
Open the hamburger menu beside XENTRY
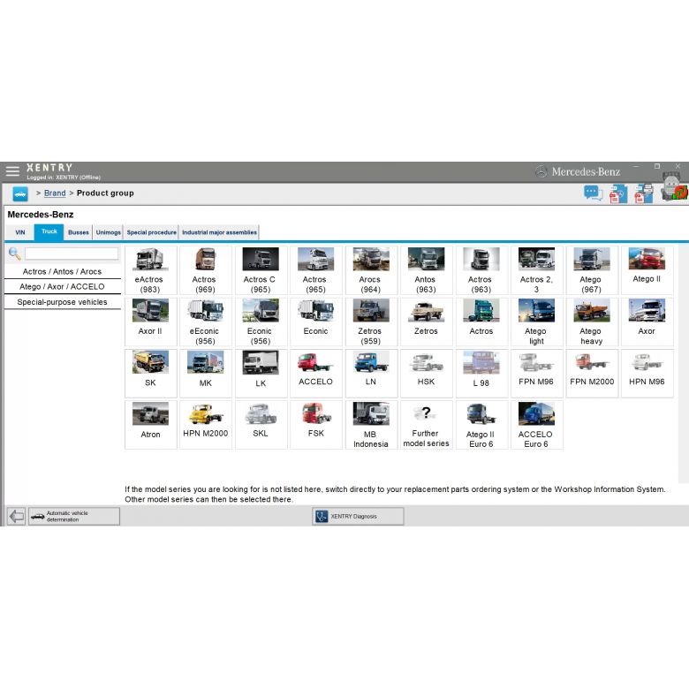coord(12,171)
